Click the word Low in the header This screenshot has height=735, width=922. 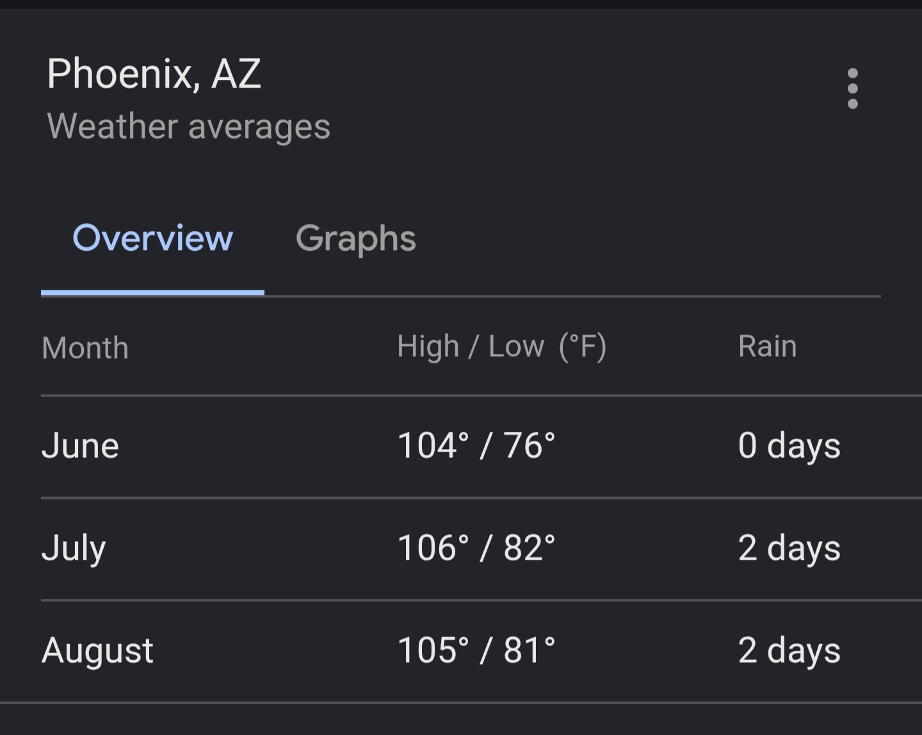coord(516,346)
